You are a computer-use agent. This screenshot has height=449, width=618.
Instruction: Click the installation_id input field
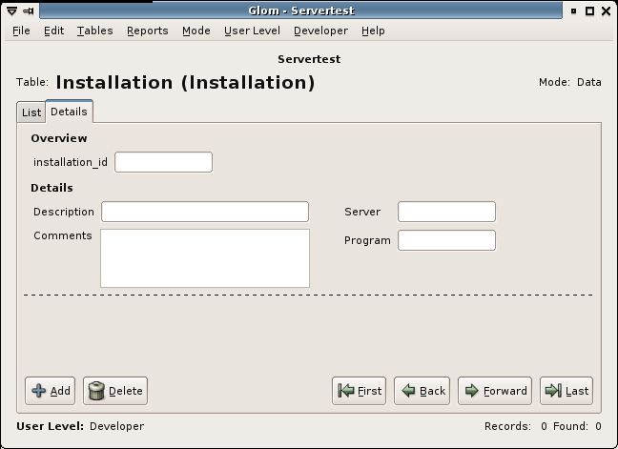point(163,162)
